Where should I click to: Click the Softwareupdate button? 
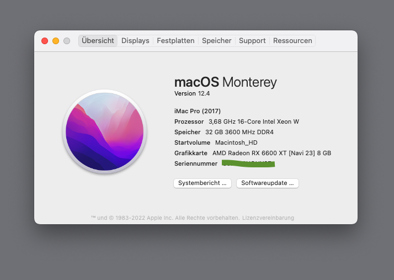tap(268, 183)
